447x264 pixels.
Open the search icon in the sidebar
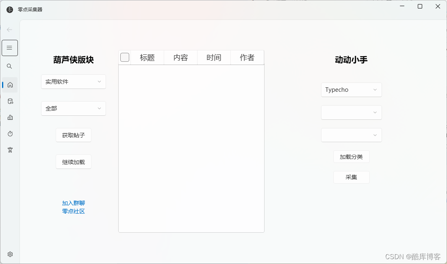point(10,66)
